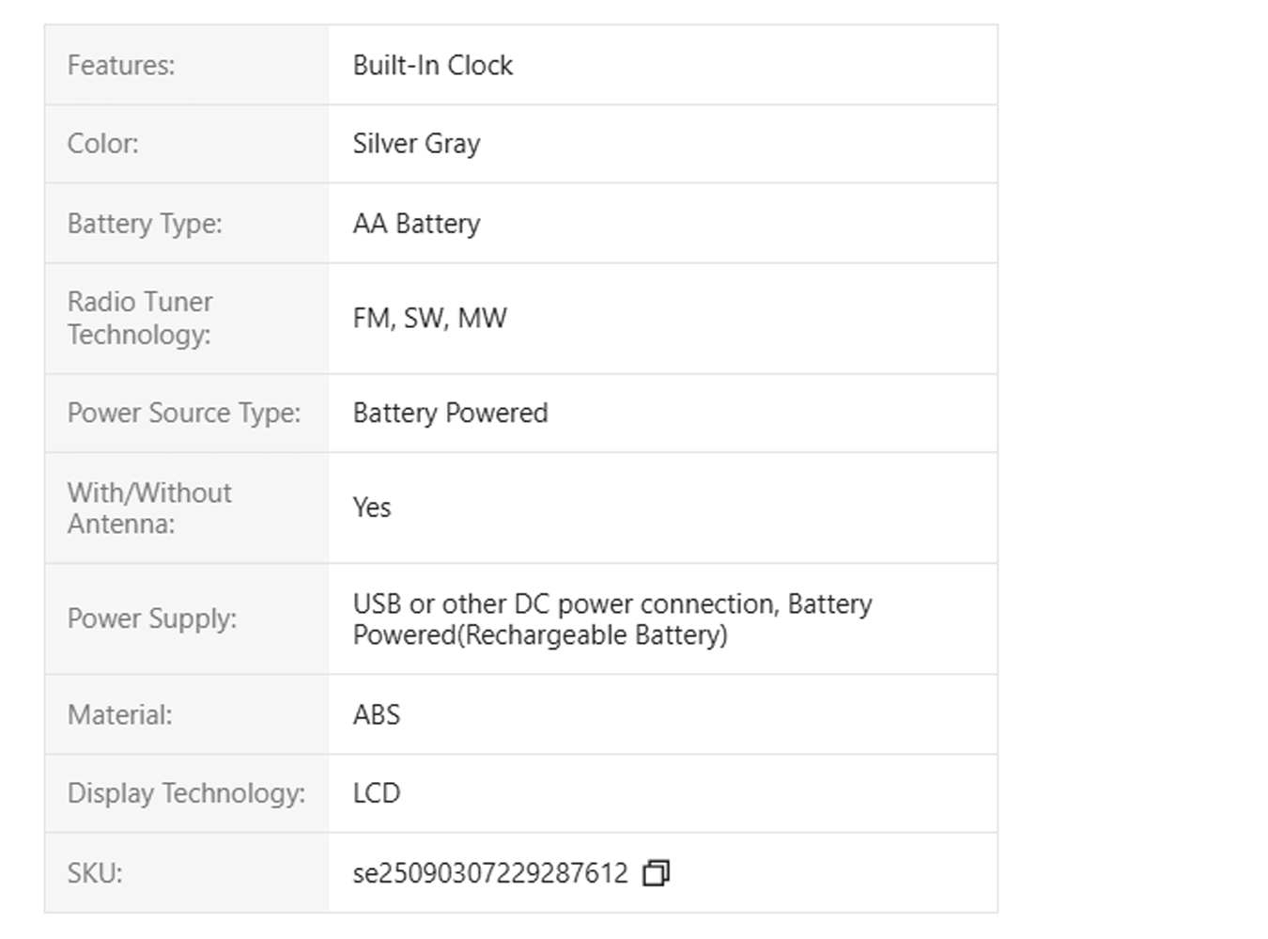Click the copy SKU icon
Image resolution: width=1268 pixels, height=939 pixels.
[656, 873]
